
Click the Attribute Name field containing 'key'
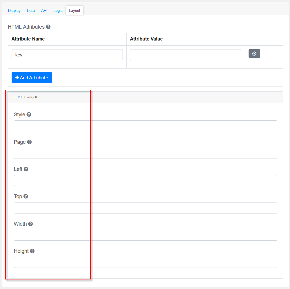(67, 55)
